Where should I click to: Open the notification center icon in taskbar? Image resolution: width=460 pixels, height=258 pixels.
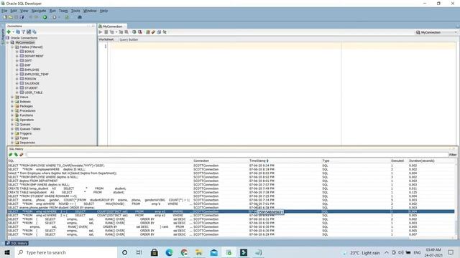[451, 252]
